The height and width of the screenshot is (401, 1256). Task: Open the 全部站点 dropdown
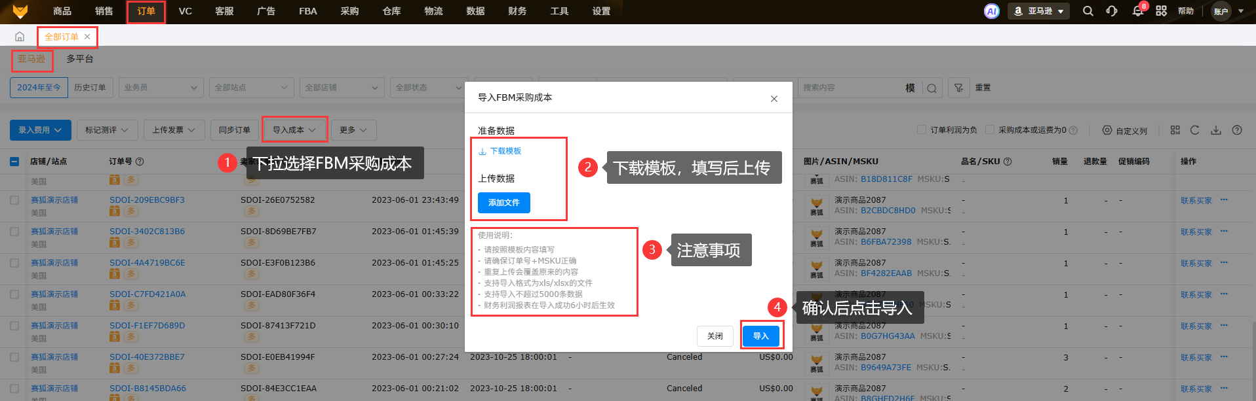point(251,88)
